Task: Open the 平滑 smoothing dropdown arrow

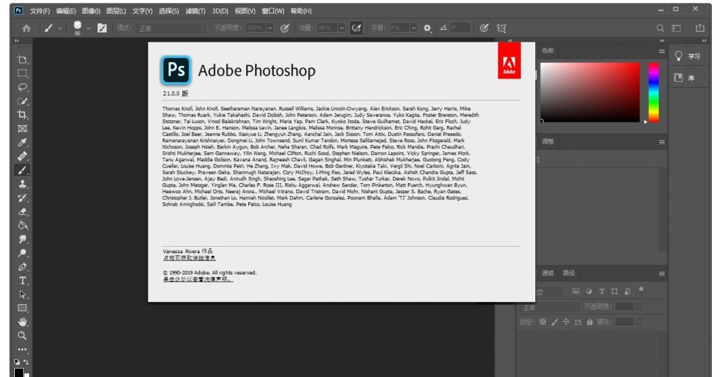Action: tap(414, 28)
